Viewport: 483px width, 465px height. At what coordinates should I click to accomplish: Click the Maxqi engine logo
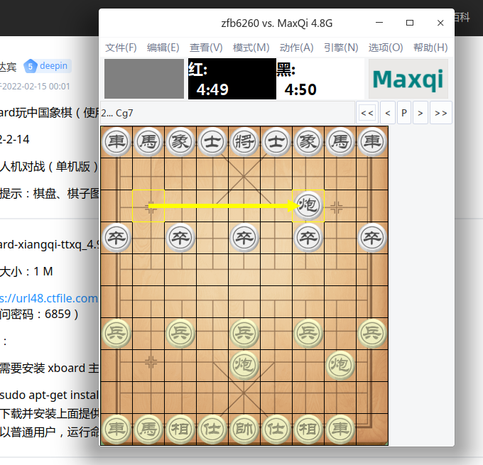coord(408,79)
